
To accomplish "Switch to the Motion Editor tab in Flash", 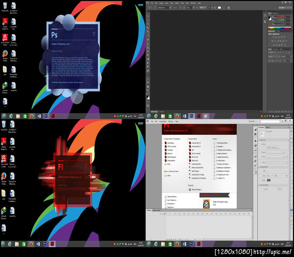I will pyautogui.click(x=157, y=210).
